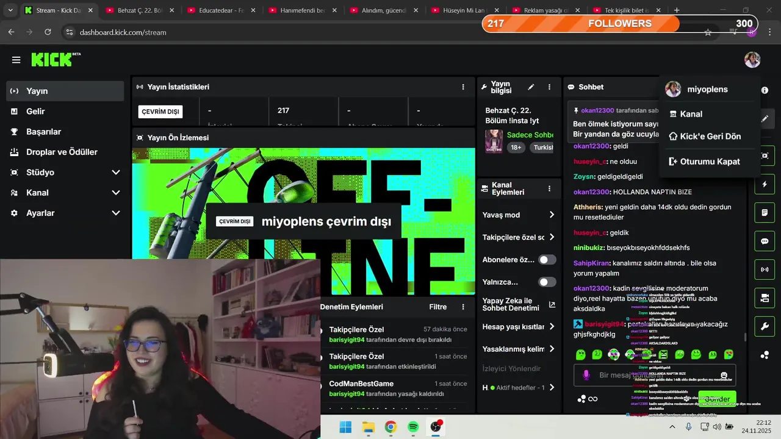Open the Takipçilere özel sohbet options

pyautogui.click(x=519, y=237)
